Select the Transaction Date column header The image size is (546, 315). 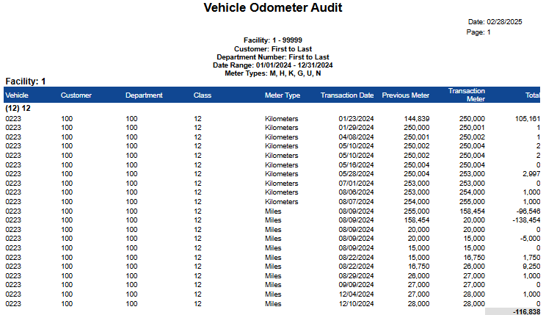coord(347,95)
